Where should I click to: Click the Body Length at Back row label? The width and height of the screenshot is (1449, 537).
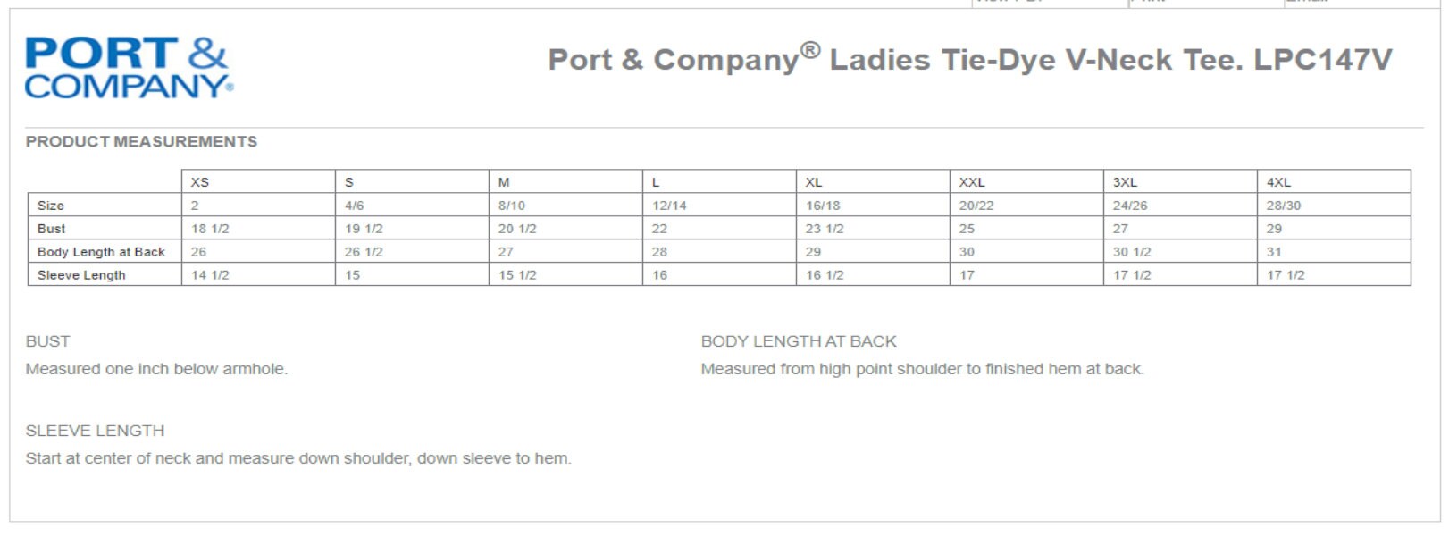pyautogui.click(x=101, y=252)
